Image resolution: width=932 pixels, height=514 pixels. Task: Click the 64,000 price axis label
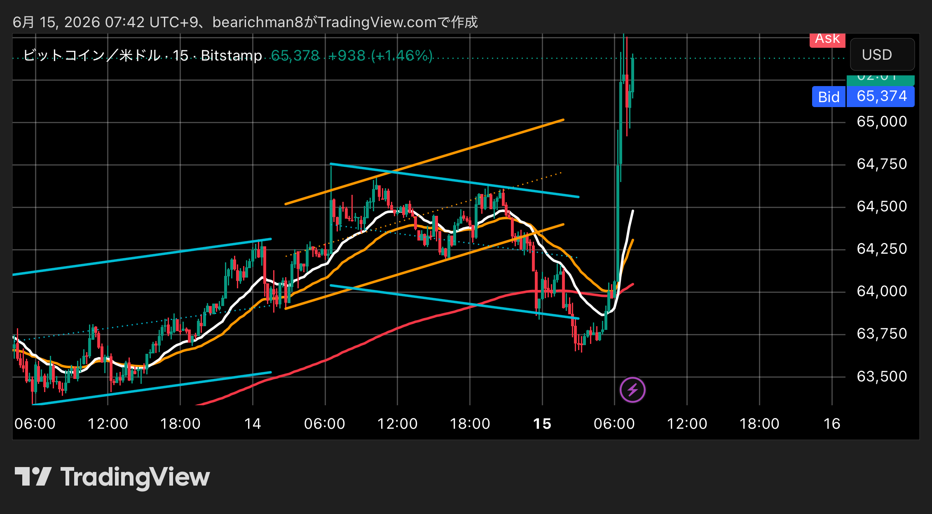[x=882, y=291]
